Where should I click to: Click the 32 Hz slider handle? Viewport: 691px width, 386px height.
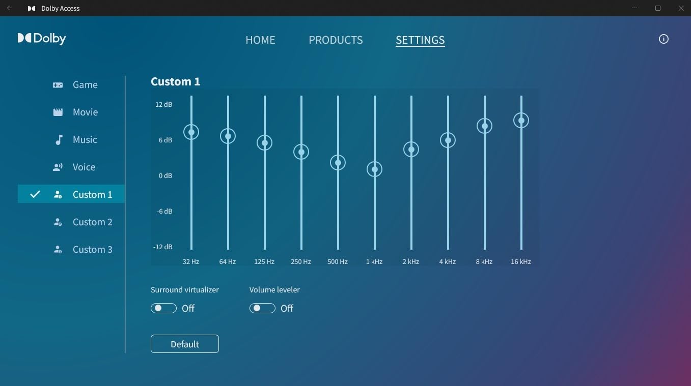pos(191,132)
